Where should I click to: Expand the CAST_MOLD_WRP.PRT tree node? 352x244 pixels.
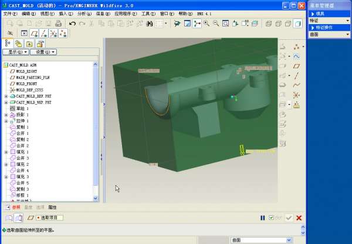tap(6, 102)
